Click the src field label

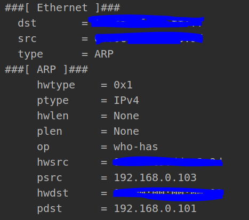(27, 39)
